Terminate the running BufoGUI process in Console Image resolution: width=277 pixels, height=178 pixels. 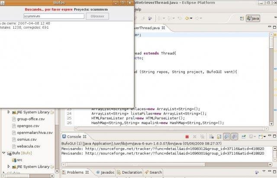[187, 137]
